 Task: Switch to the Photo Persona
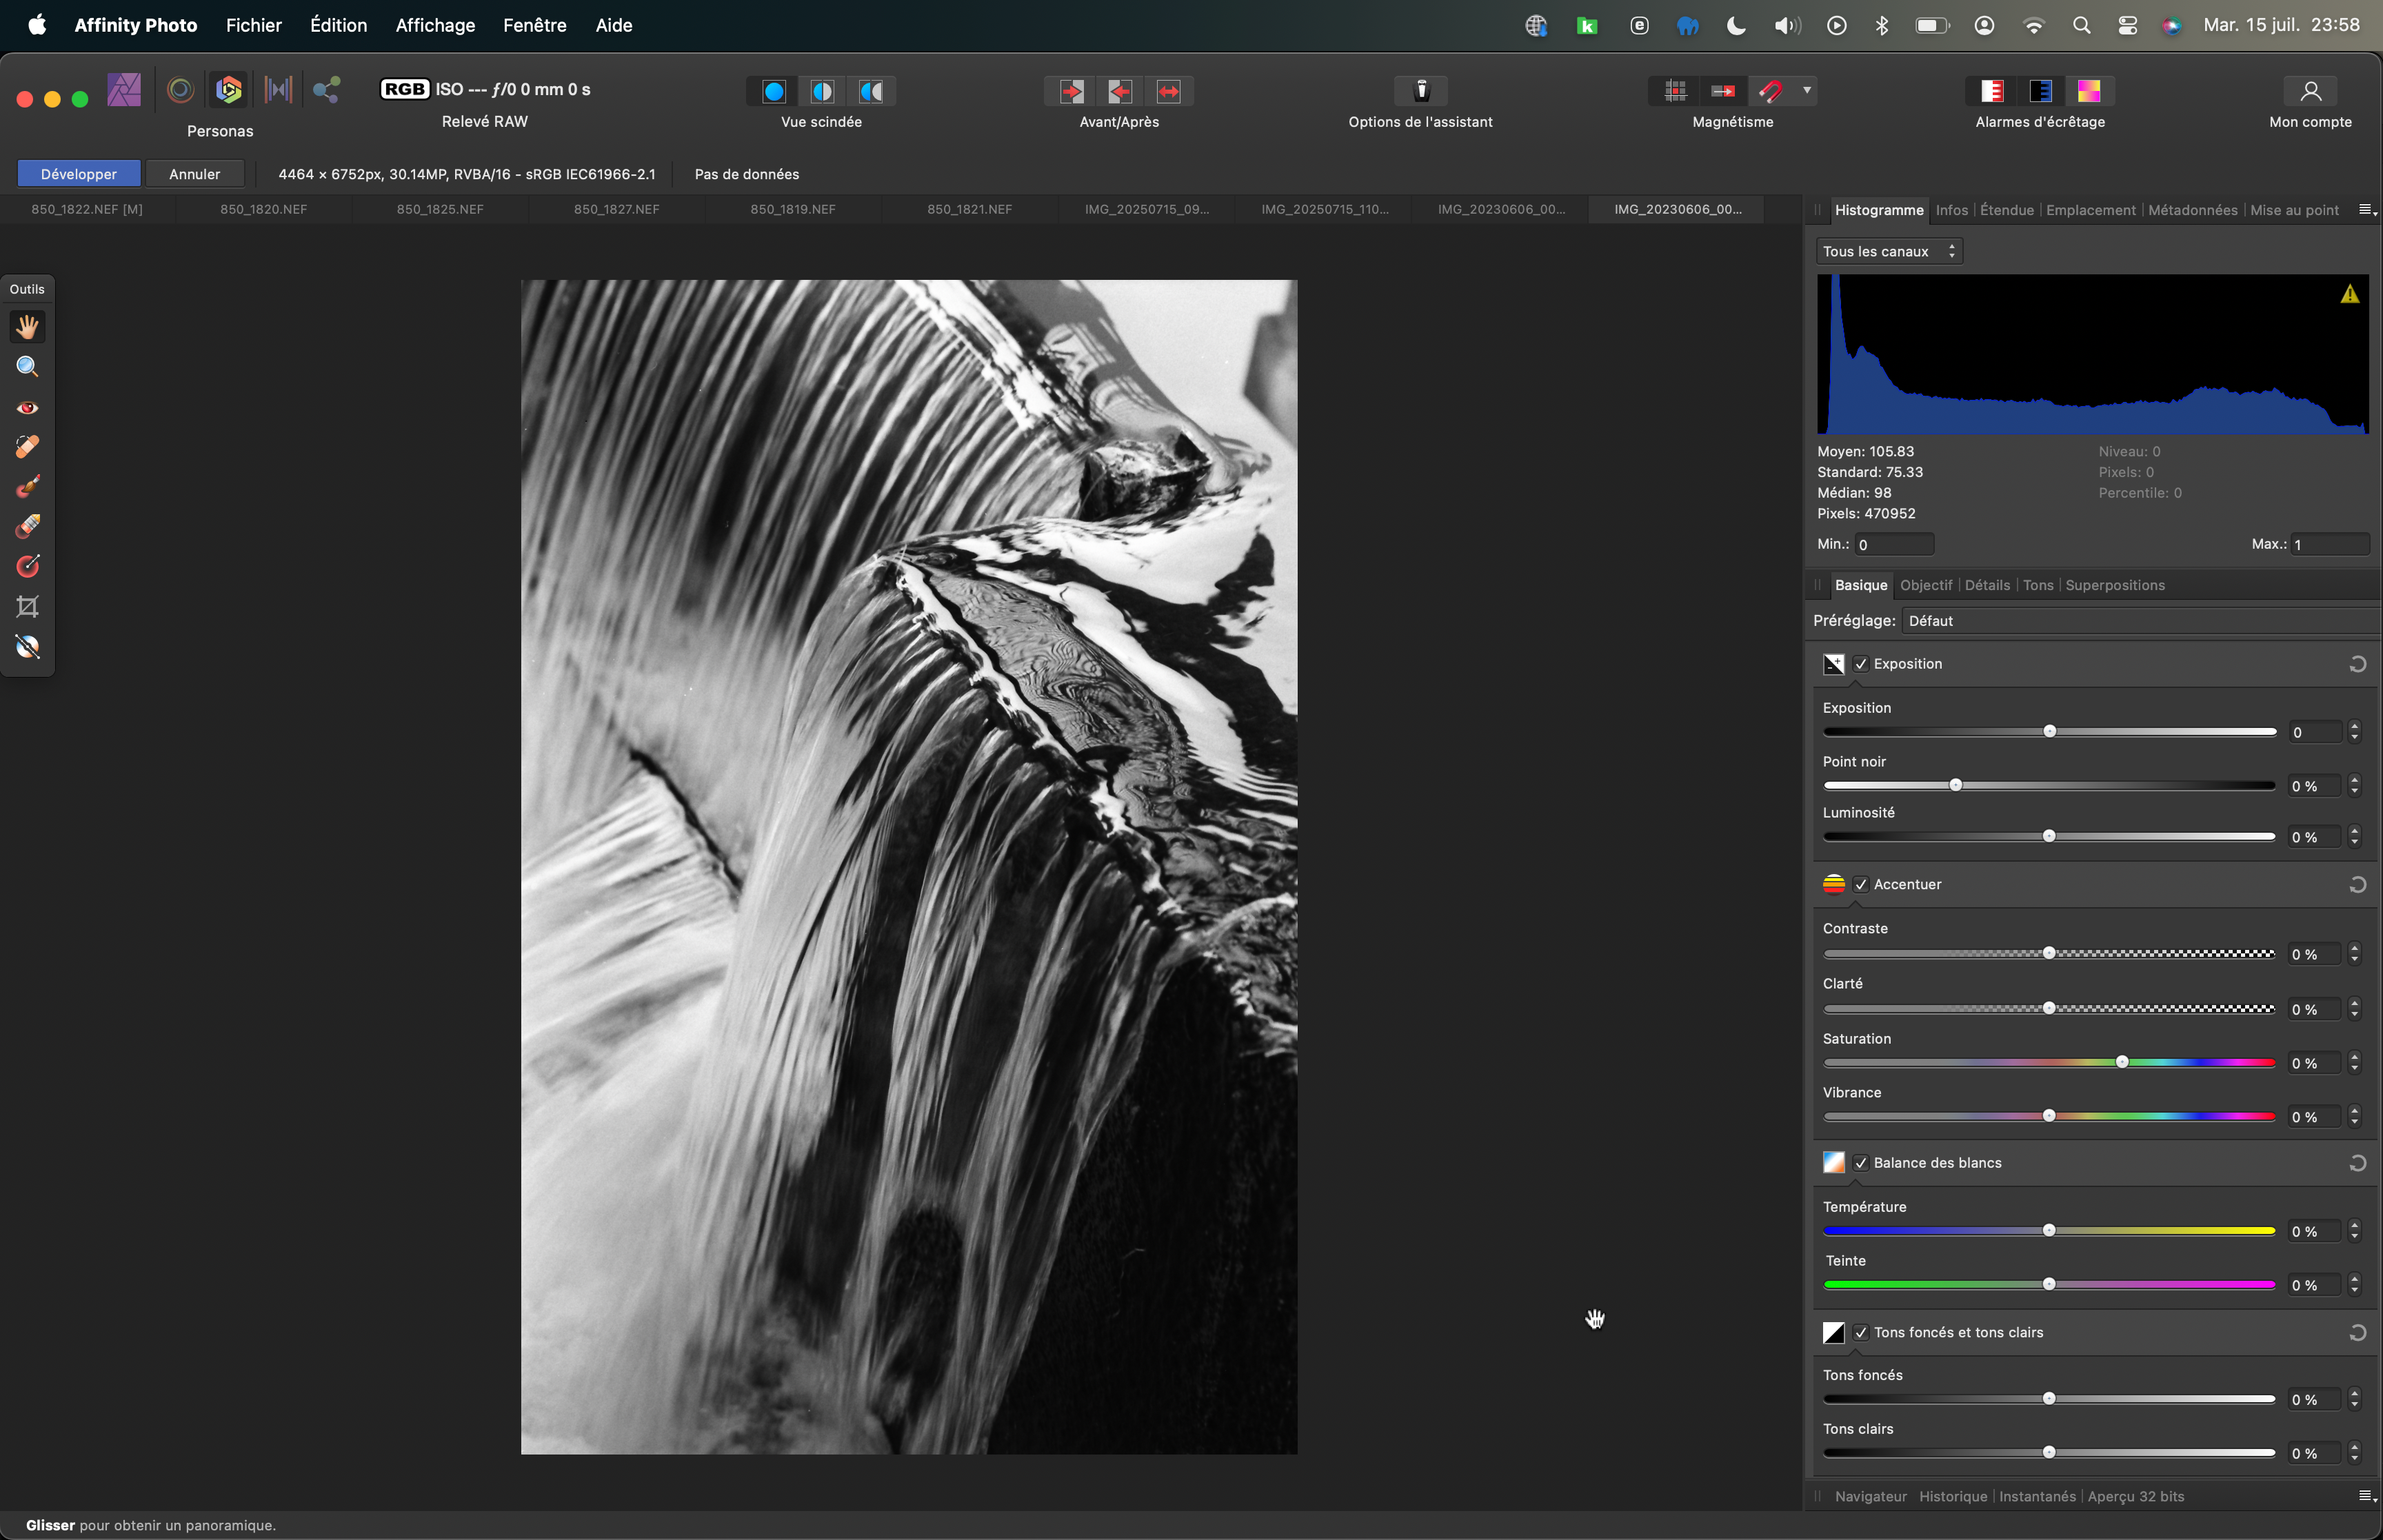coord(125,89)
